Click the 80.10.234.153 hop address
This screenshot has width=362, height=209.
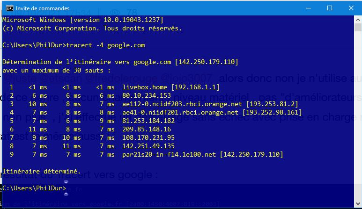(x=146, y=95)
